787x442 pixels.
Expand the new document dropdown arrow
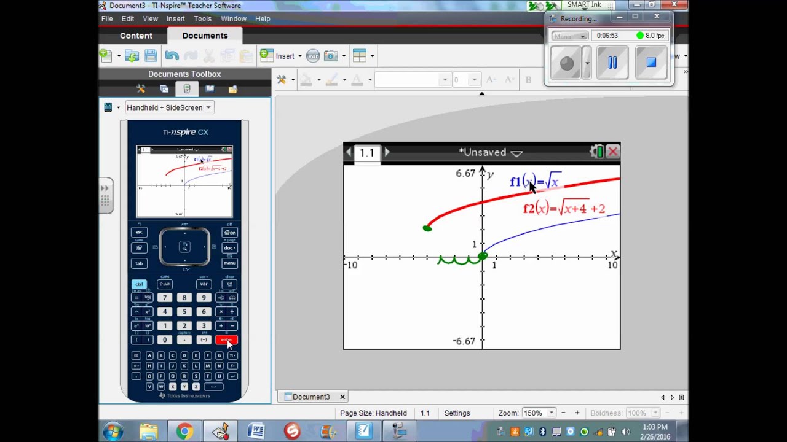[x=119, y=56]
